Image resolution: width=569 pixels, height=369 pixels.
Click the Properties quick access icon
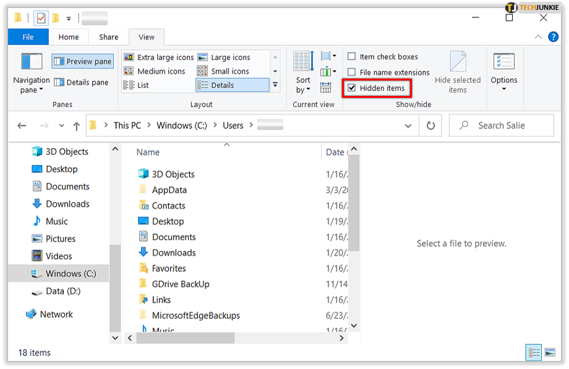(x=41, y=18)
